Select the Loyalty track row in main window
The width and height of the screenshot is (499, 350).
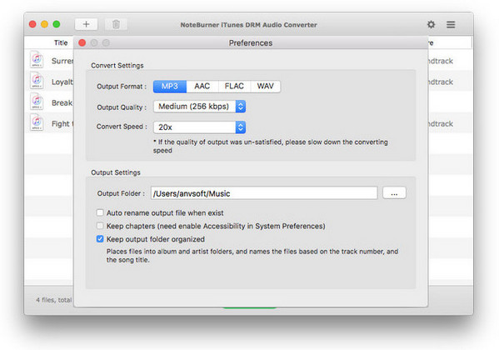click(49, 81)
